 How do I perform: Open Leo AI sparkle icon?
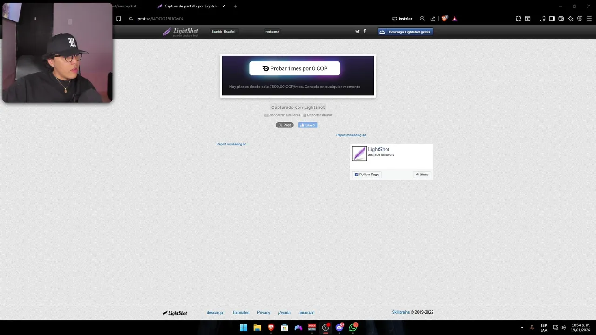coord(570,19)
